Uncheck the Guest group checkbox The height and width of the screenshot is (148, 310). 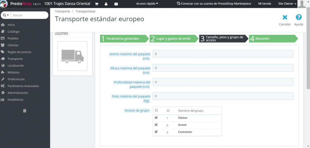tap(156, 125)
